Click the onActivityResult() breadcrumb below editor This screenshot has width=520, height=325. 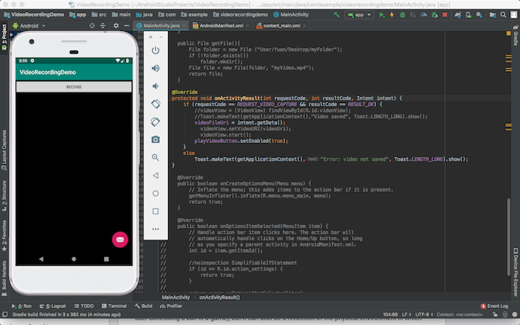219,297
